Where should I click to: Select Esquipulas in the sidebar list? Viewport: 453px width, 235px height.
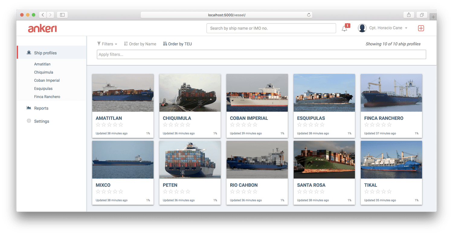coord(43,88)
